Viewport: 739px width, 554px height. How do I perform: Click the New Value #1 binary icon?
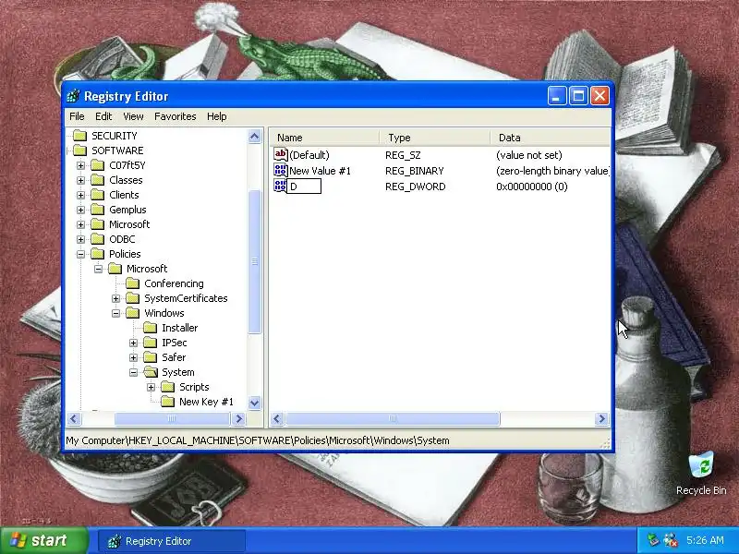(281, 170)
